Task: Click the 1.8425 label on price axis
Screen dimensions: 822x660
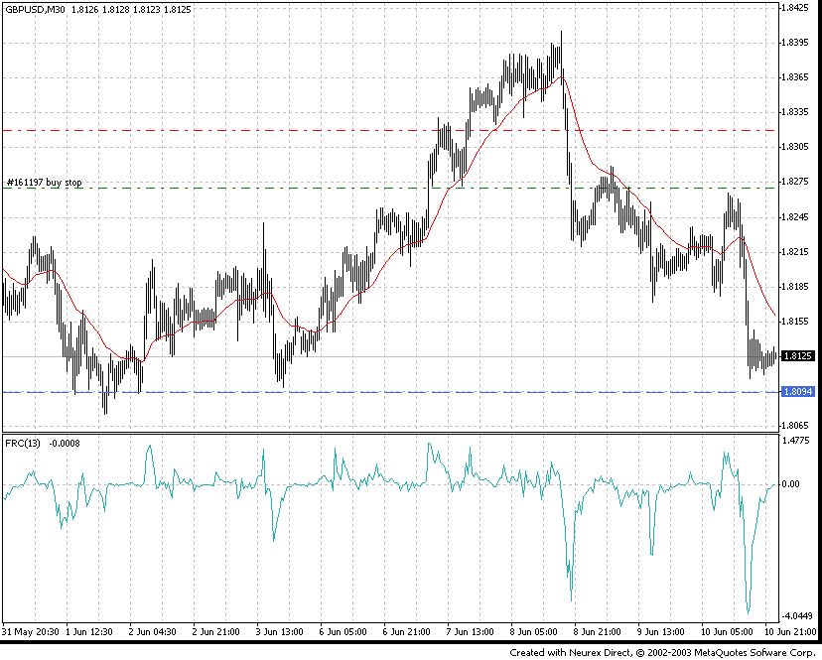Action: pyautogui.click(x=798, y=8)
